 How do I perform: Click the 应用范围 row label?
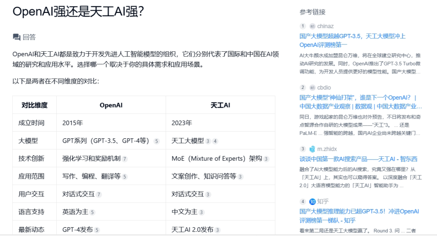coord(31,177)
